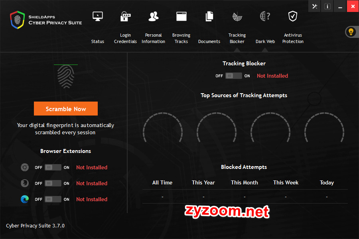Viewport: 359px width, 239px height.
Task: Click the last tracking source gauge
Action: [324, 127]
